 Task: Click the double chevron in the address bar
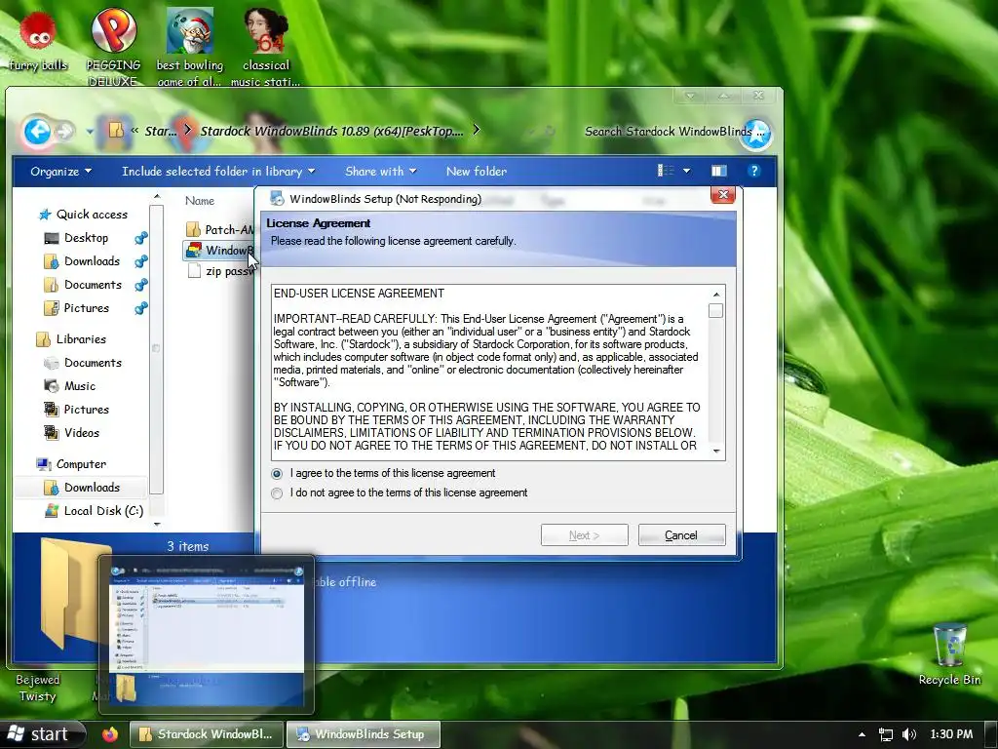[x=134, y=131]
